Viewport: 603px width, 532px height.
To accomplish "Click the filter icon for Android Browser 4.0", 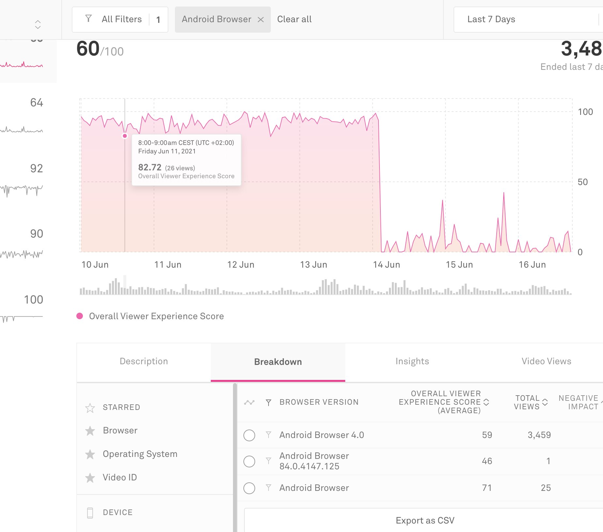I will tap(269, 435).
